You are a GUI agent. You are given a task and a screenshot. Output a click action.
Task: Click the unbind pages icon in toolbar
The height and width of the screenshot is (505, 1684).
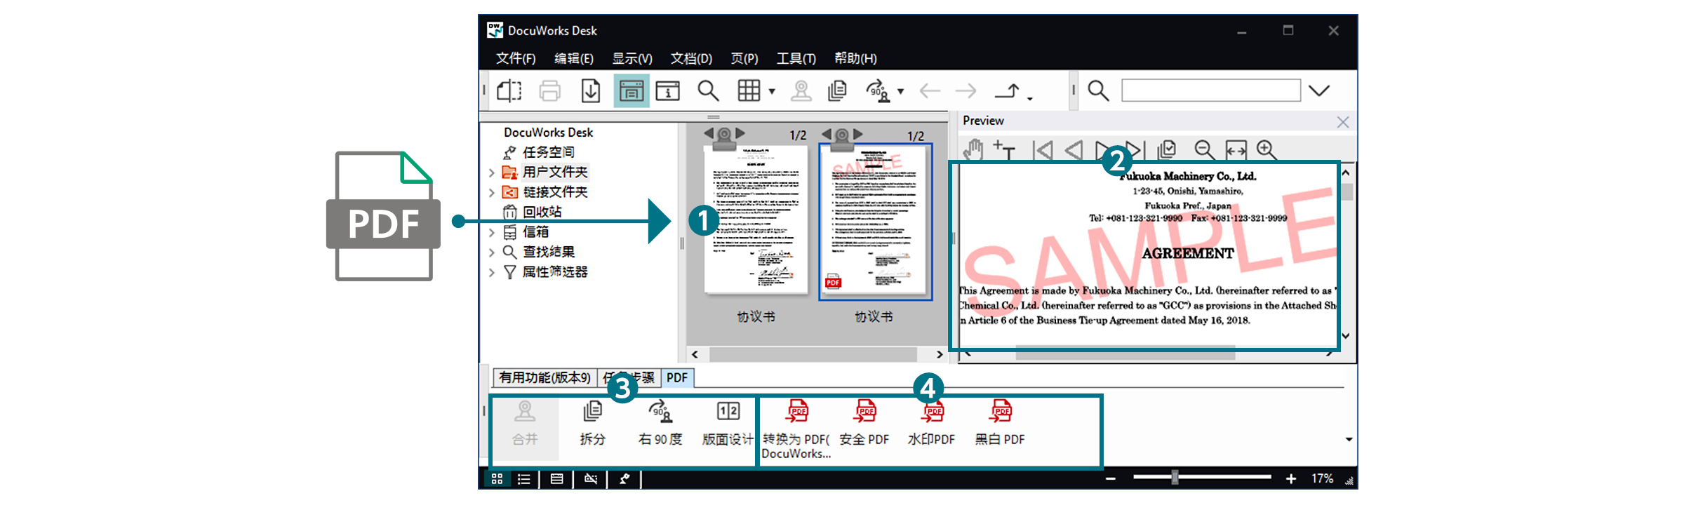(x=837, y=90)
